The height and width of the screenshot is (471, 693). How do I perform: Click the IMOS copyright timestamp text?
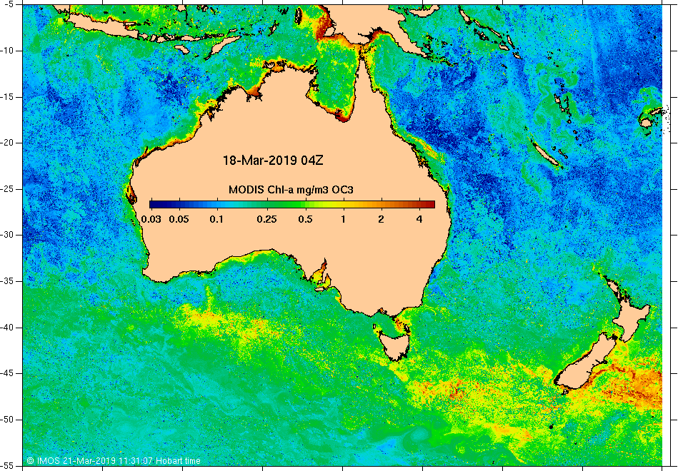[x=114, y=461]
